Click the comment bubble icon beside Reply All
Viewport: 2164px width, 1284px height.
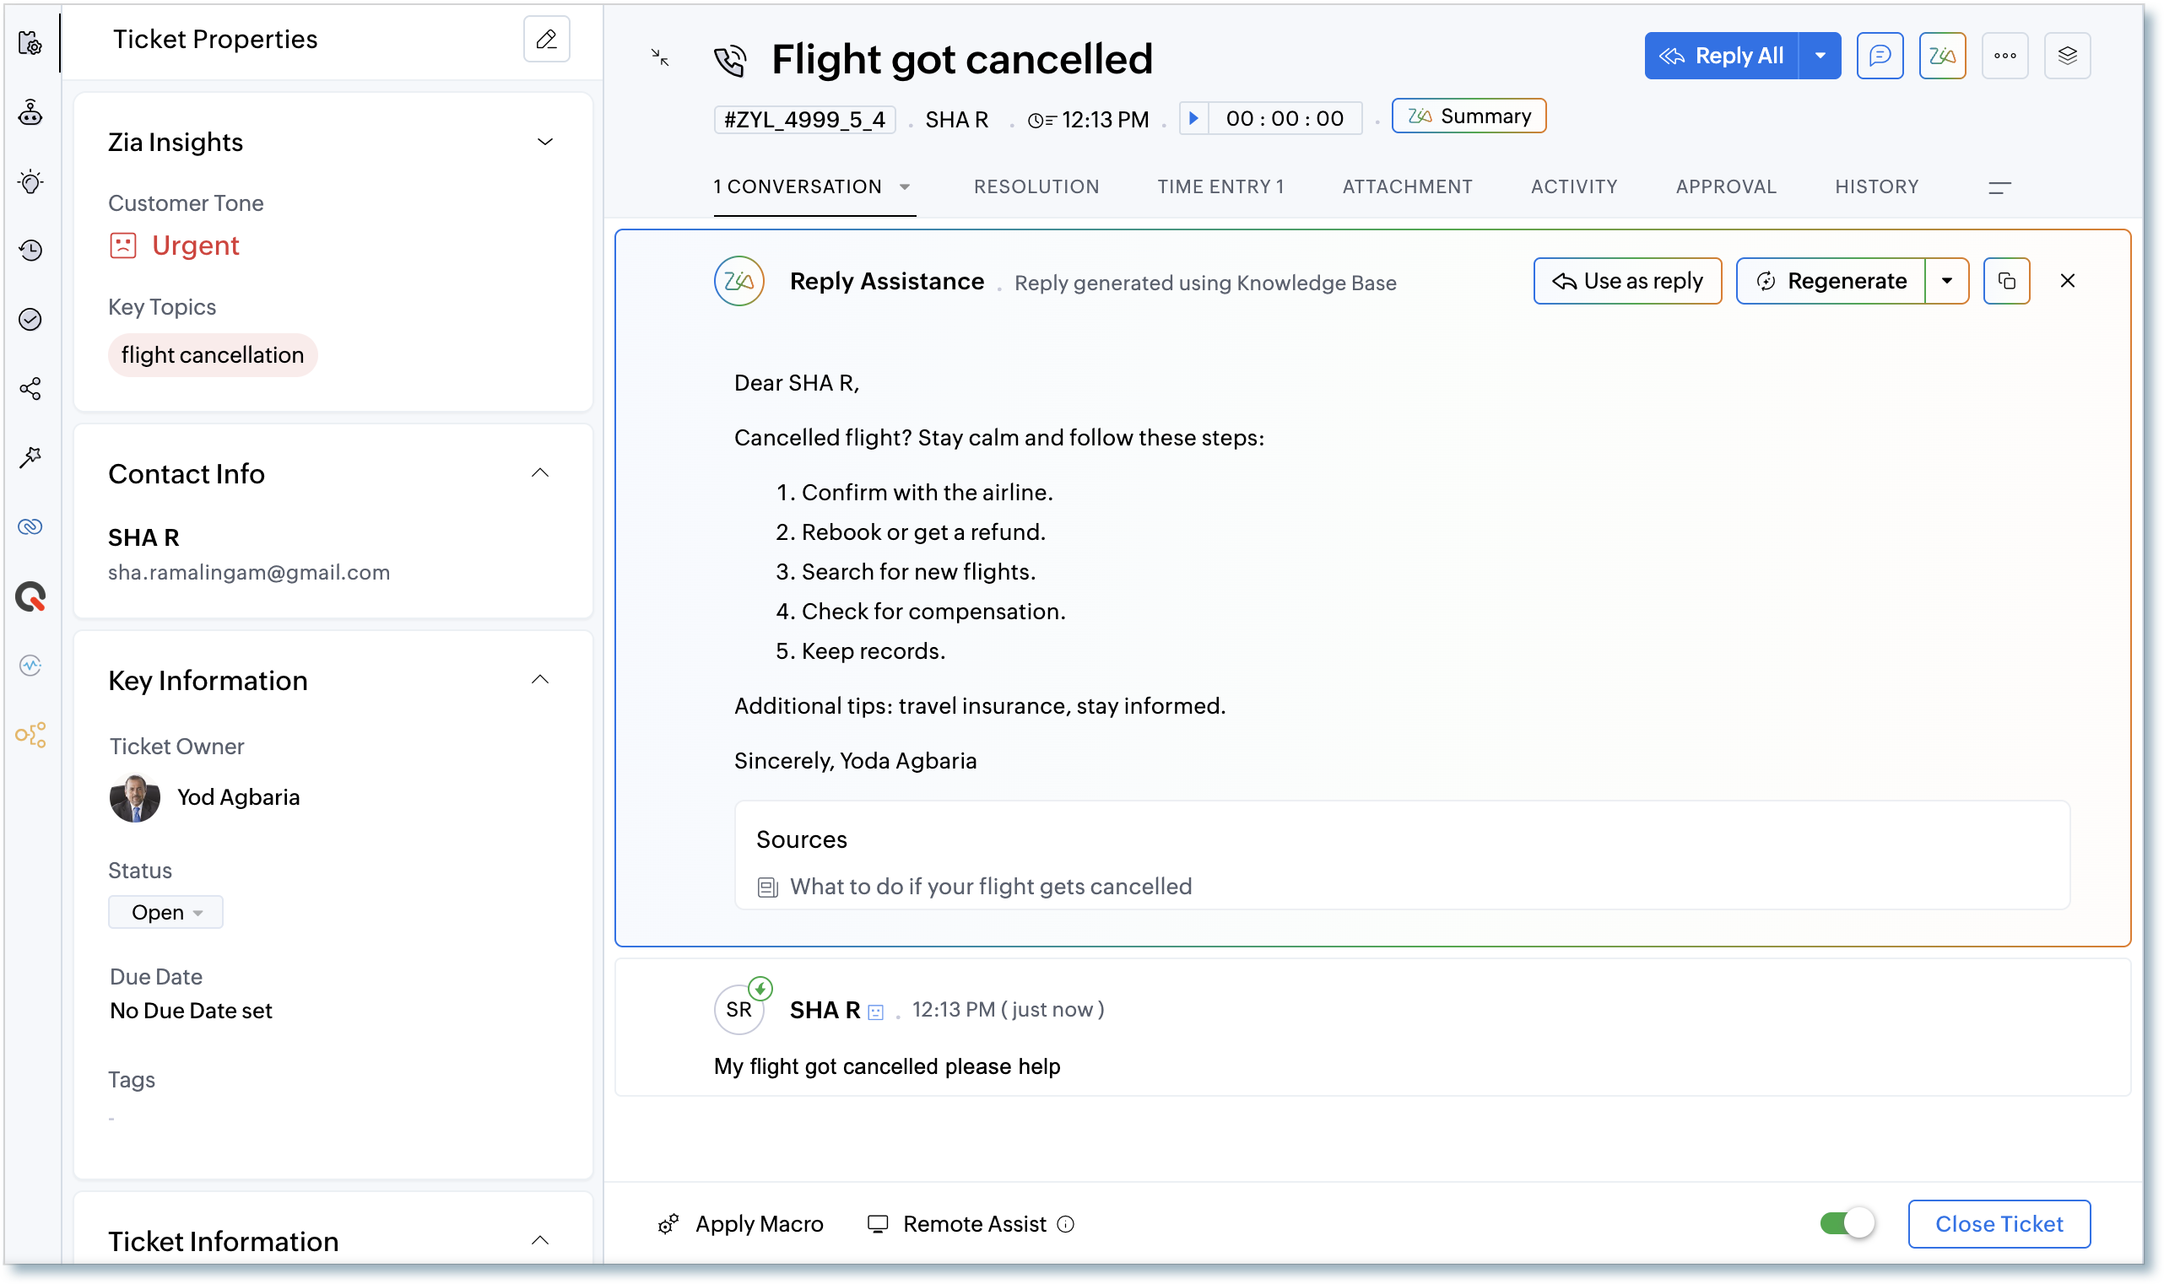point(1880,56)
